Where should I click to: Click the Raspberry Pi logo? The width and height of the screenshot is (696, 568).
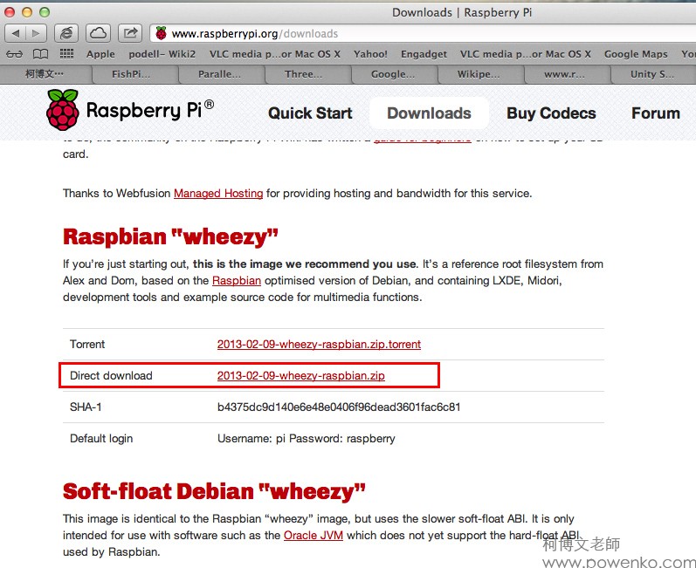tap(130, 110)
